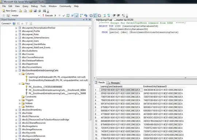
Task: Select the dbo.Folder table
Action: coord(27,113)
